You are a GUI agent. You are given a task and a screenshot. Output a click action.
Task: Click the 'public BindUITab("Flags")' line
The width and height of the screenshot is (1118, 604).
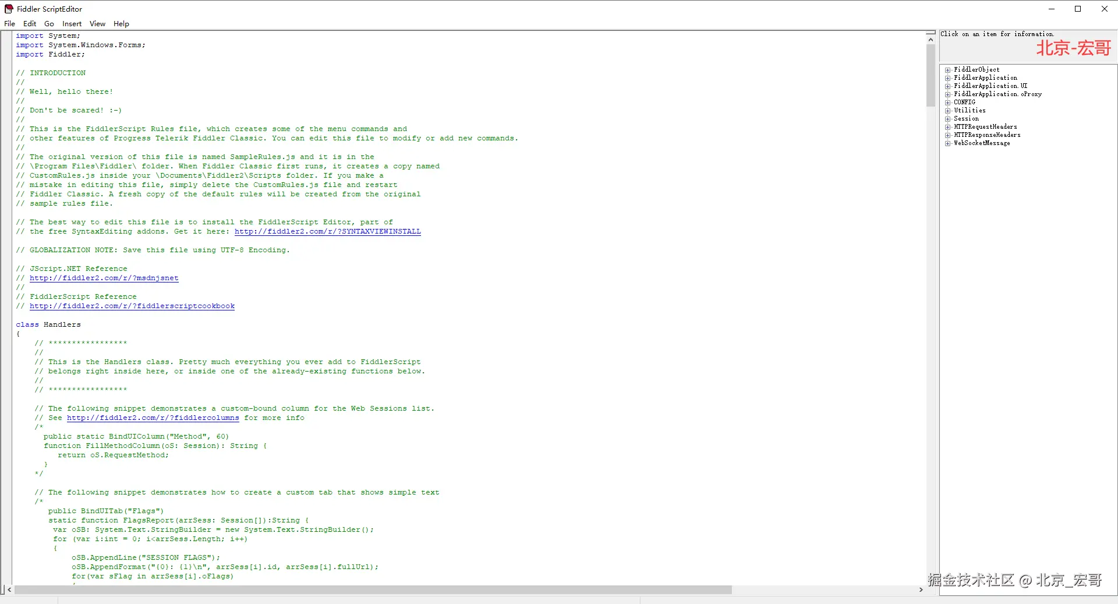pyautogui.click(x=106, y=511)
